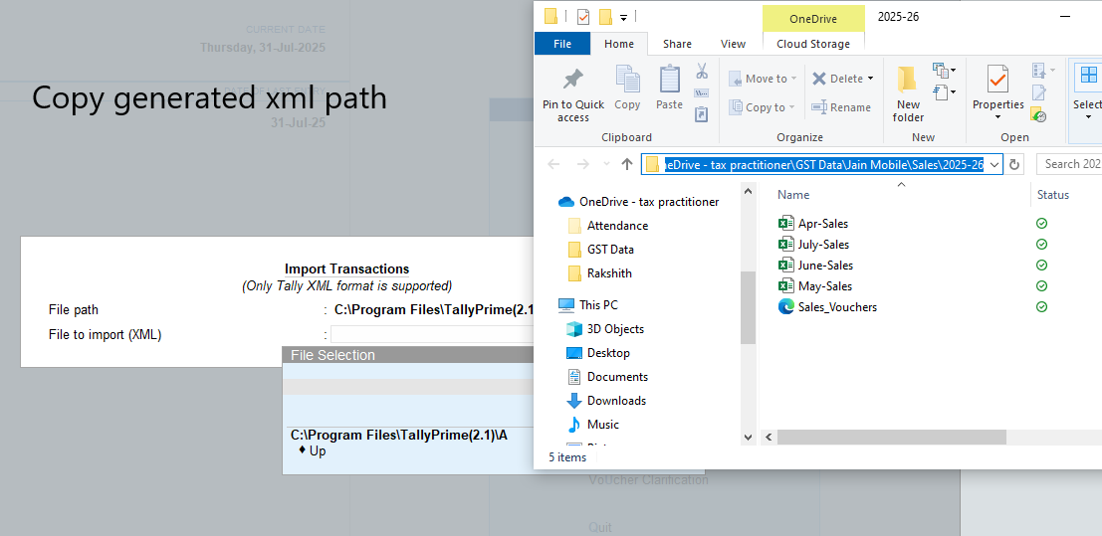
Task: Open Documents in navigation pane
Action: point(607,377)
